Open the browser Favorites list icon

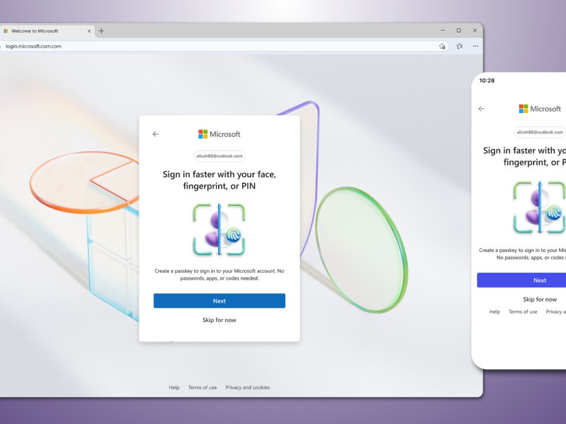click(x=459, y=46)
